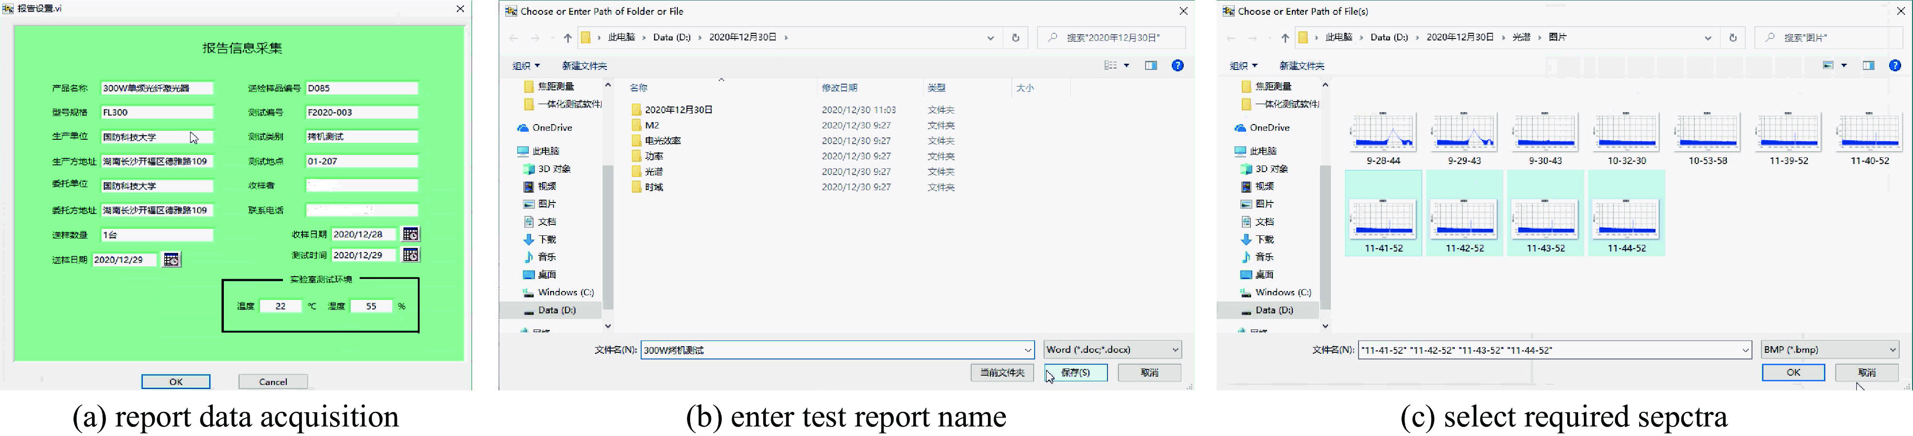1913x436 pixels.
Task: Refresh the 2020年12月30日 folder location
Action: point(1015,38)
